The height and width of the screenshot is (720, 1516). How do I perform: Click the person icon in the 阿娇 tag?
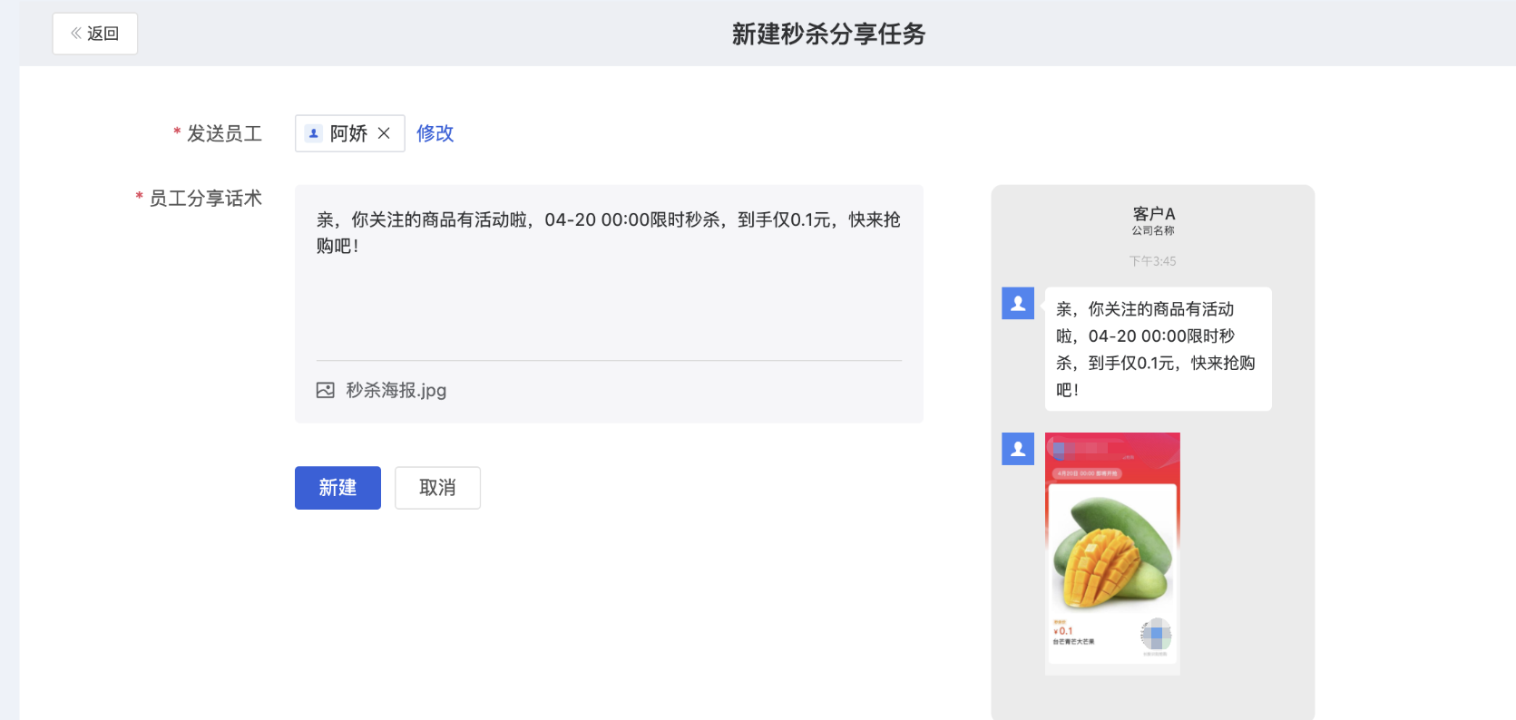(x=314, y=133)
